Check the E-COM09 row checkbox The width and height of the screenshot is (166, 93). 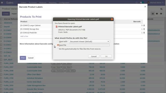1,37
